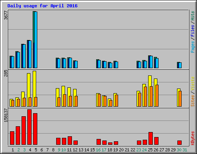Click green day label 10 on the x-axis
Viewport: 197px width, 154px height.
click(x=63, y=150)
